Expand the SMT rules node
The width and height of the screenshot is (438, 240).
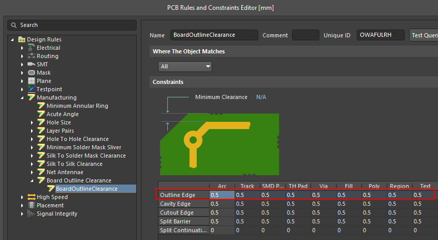point(22,65)
